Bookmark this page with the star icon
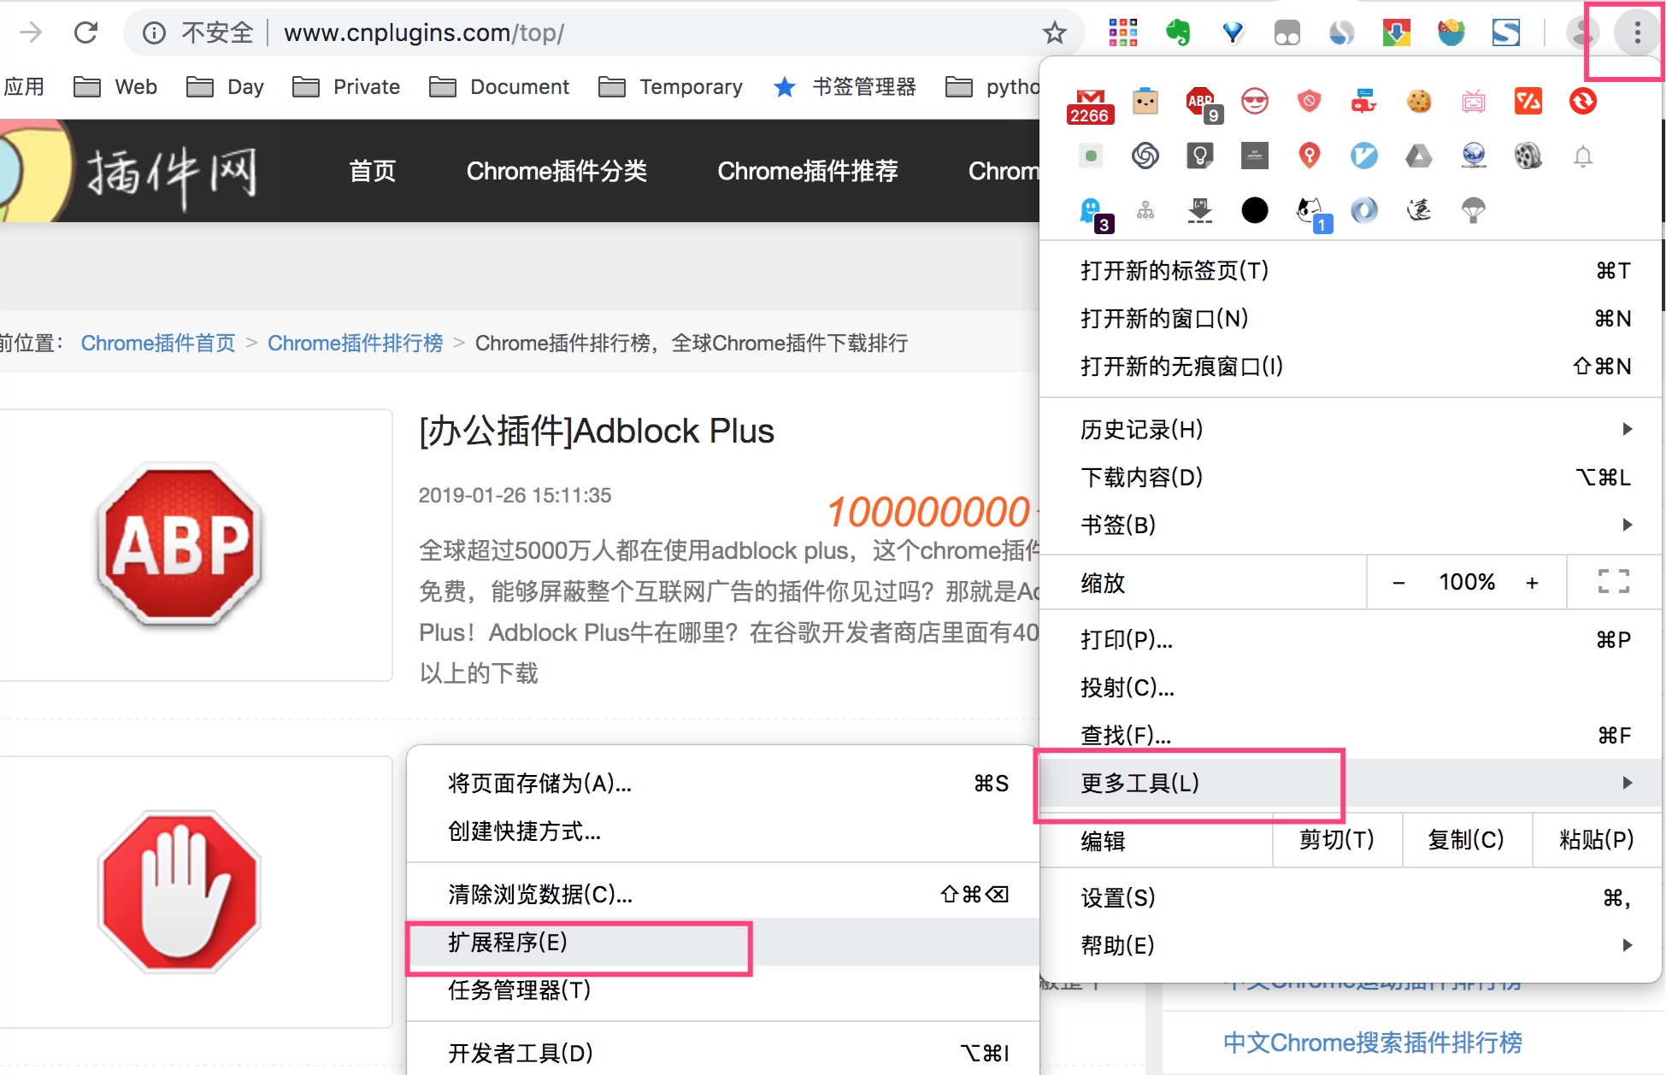1666x1075 pixels. [x=1054, y=33]
